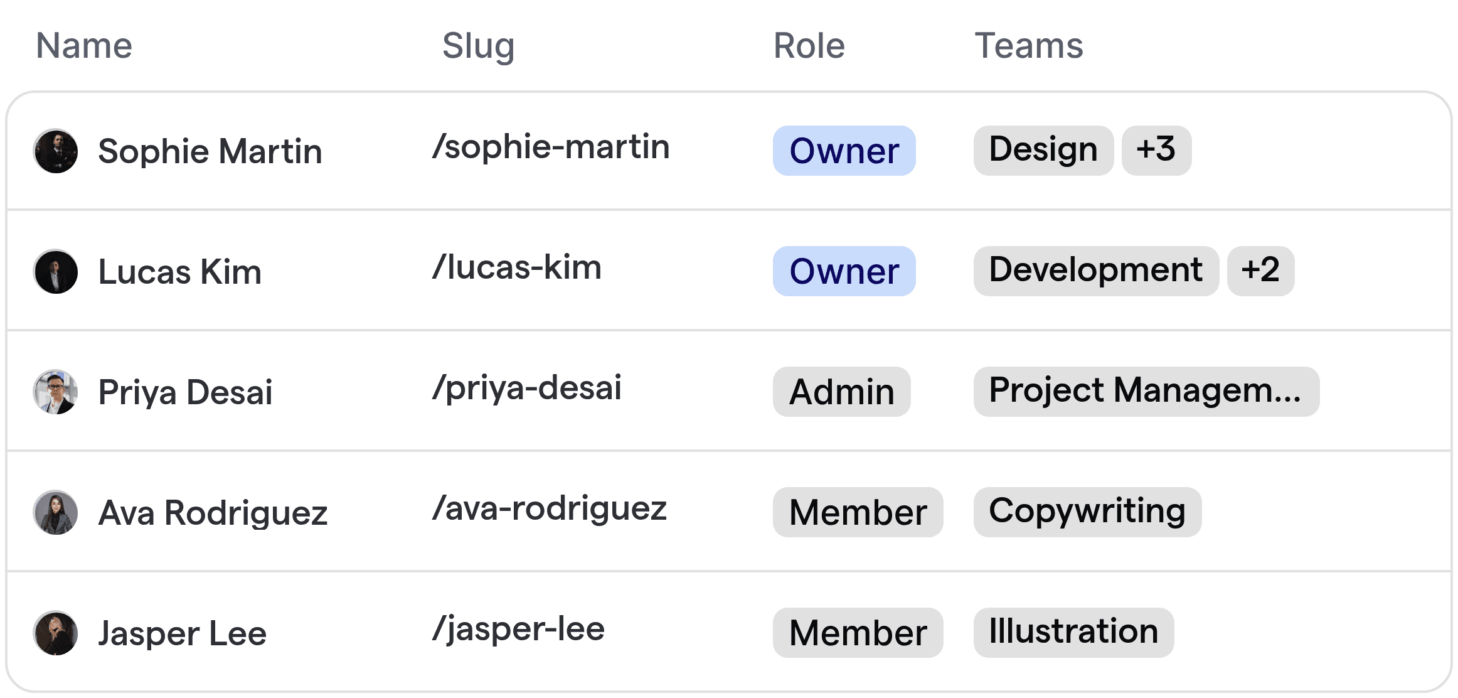Open the /sophie-martin slug link
The image size is (1458, 698).
[x=551, y=146]
